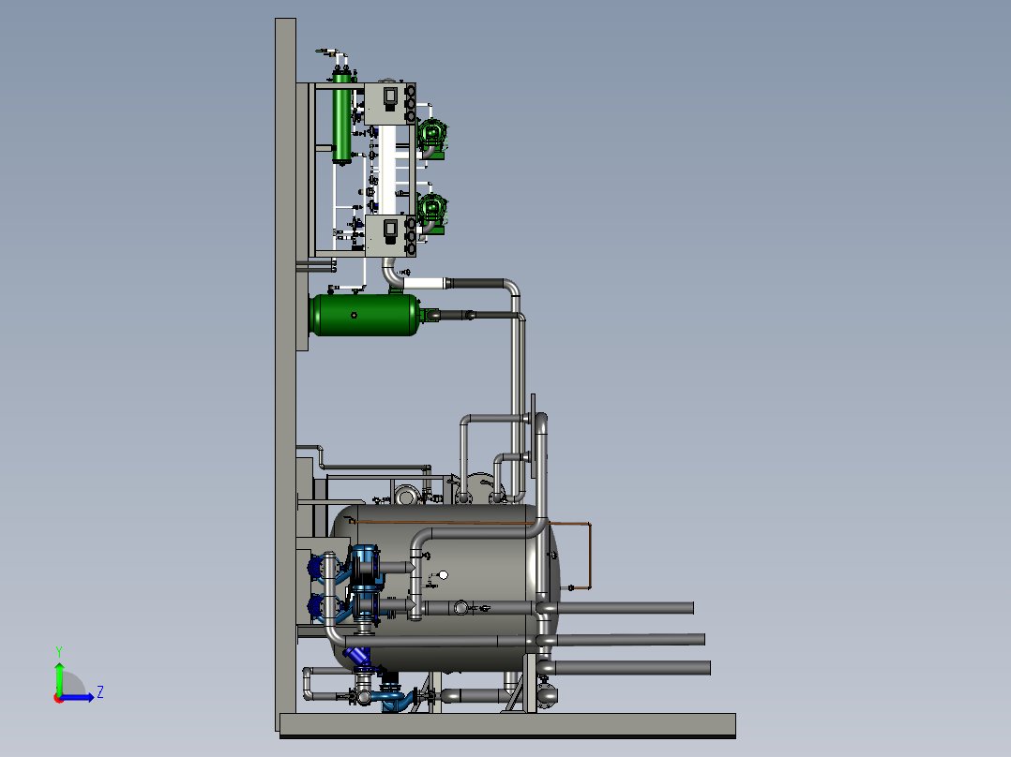Select the lowest long outlet pipe extending right

click(632, 668)
